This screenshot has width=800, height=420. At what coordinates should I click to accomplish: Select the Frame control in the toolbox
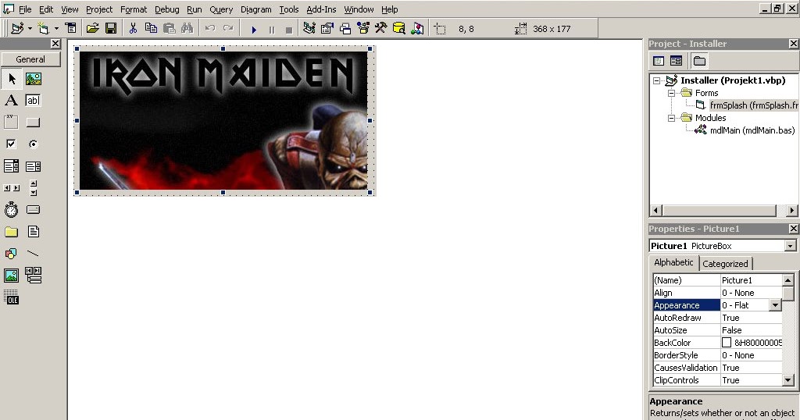(x=11, y=123)
